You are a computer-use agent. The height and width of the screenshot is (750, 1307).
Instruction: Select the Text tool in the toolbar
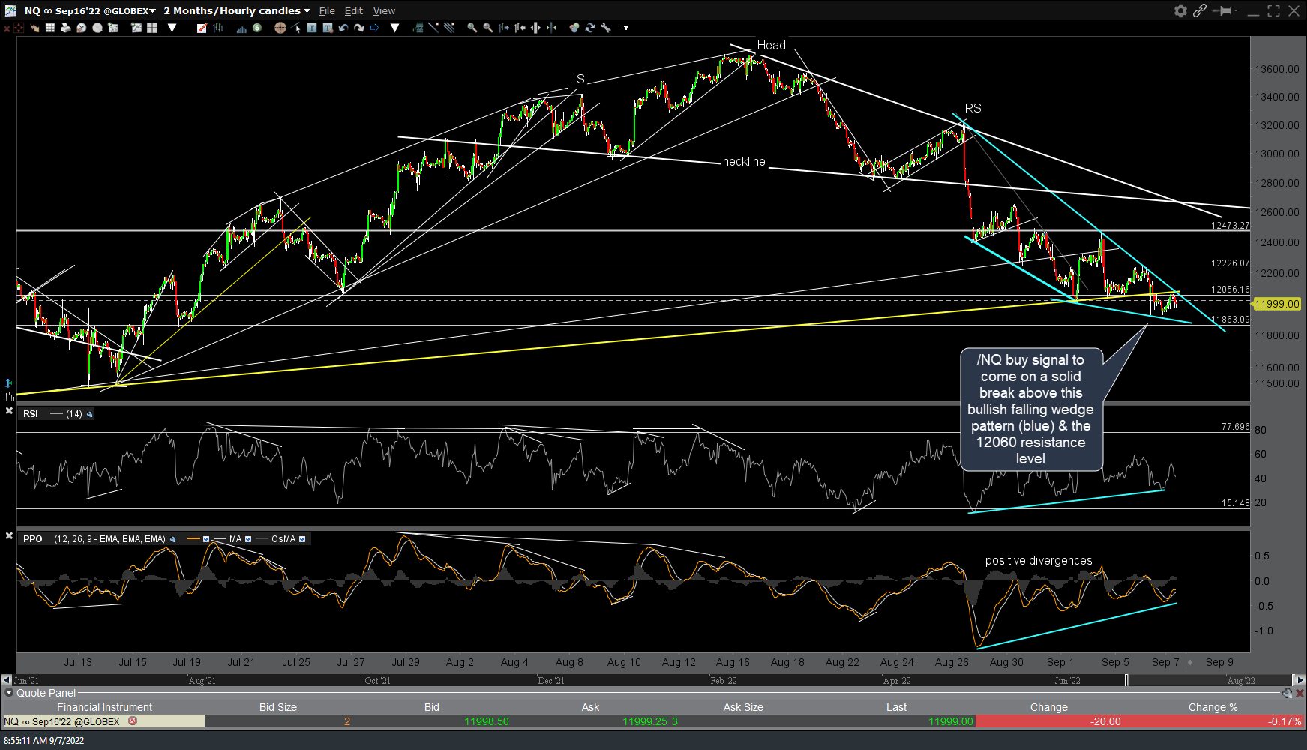tap(310, 28)
